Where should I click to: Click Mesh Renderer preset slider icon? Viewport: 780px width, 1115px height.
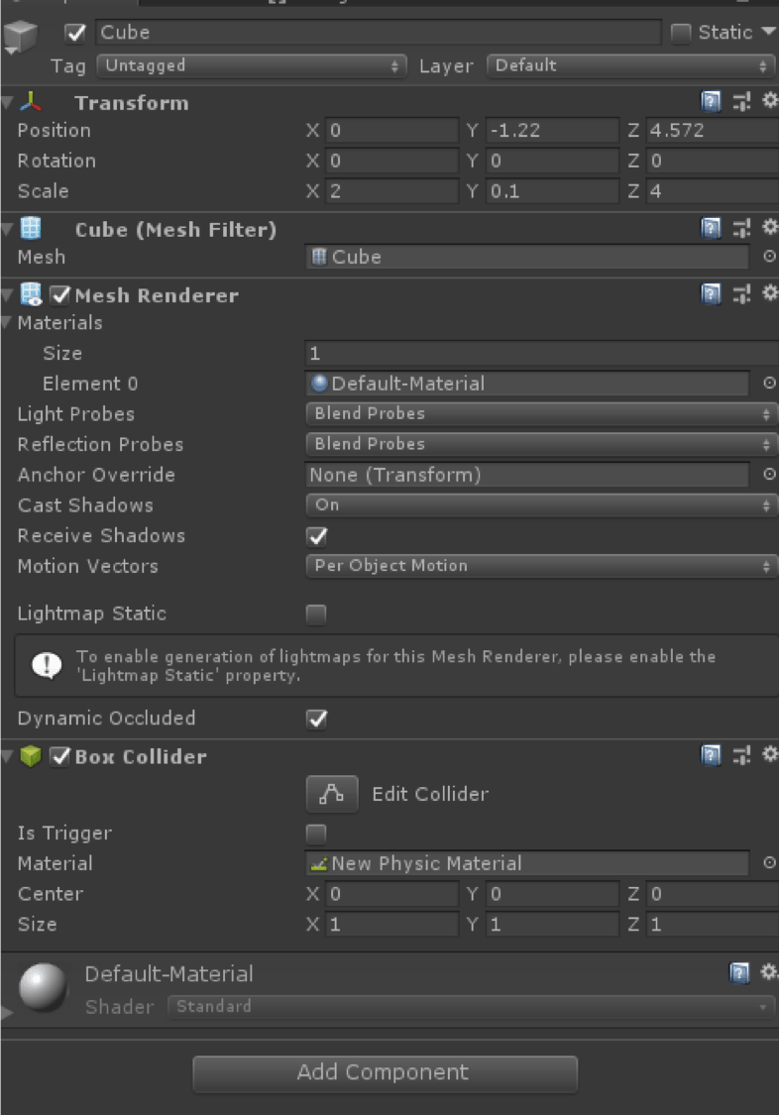click(x=741, y=294)
